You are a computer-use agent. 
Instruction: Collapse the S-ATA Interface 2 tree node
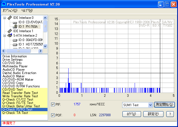click(x=4, y=35)
